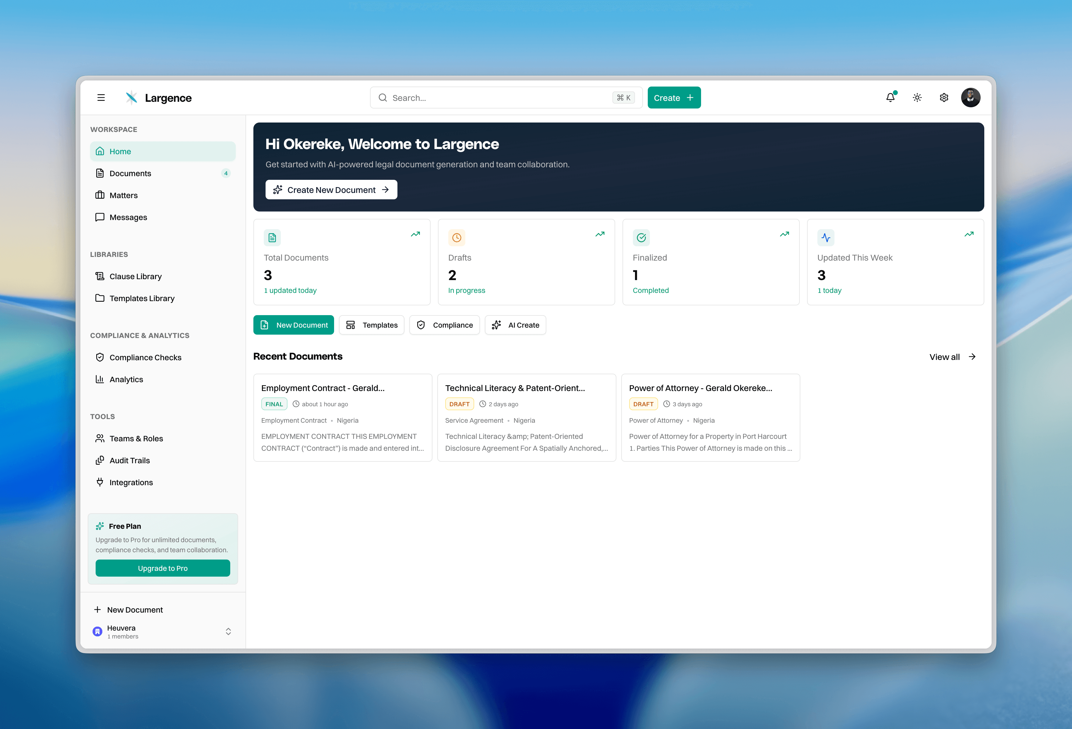
Task: Open the search bar magnifier
Action: (383, 98)
